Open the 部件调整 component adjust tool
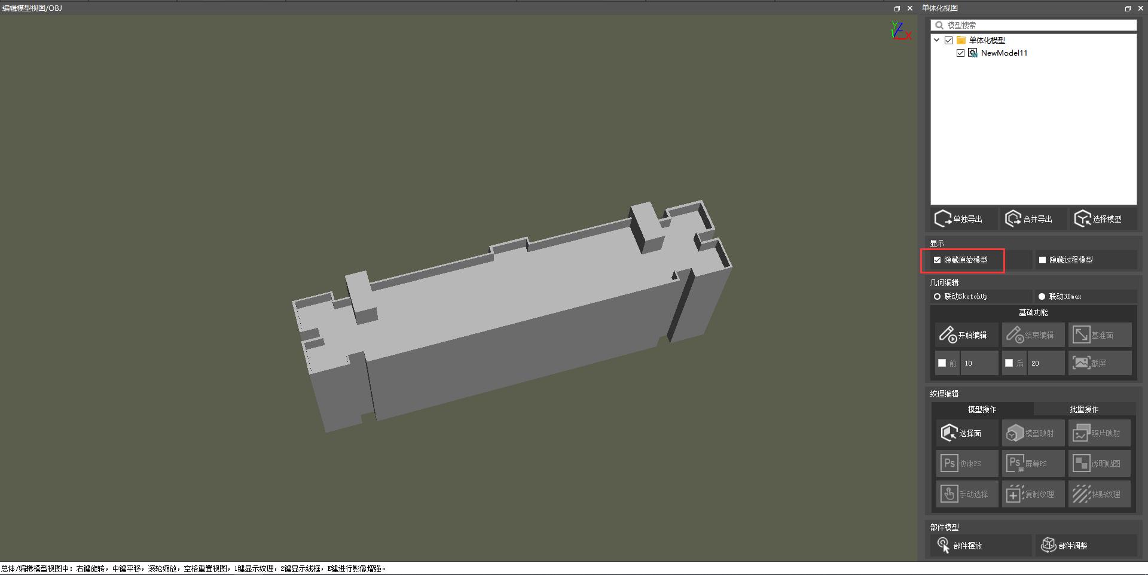Image resolution: width=1148 pixels, height=575 pixels. point(1086,546)
